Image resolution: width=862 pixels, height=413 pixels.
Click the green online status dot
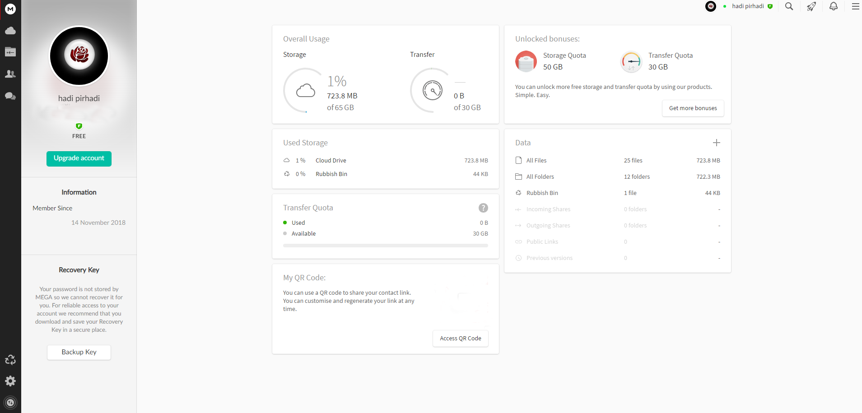pos(725,6)
